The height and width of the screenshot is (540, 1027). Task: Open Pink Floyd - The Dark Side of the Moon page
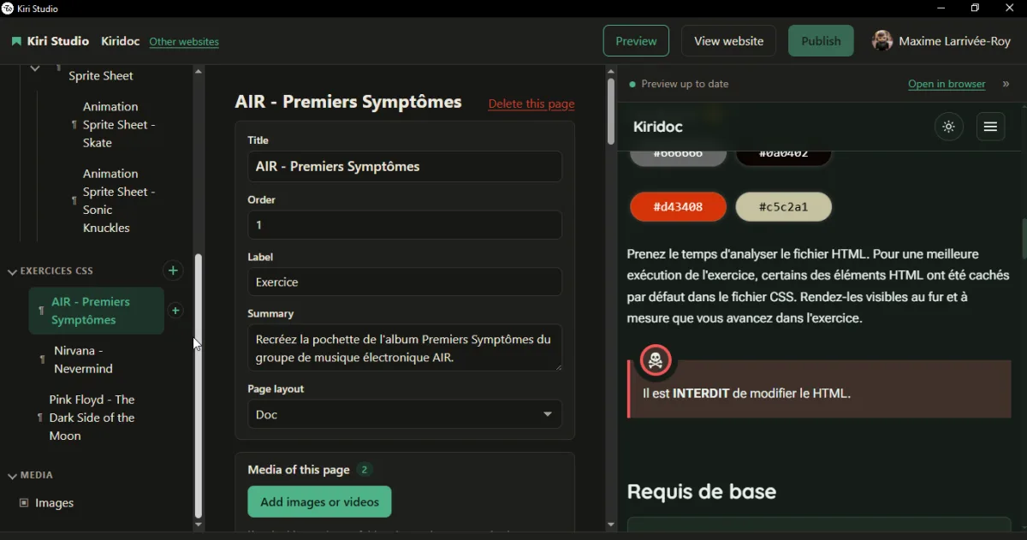(92, 418)
